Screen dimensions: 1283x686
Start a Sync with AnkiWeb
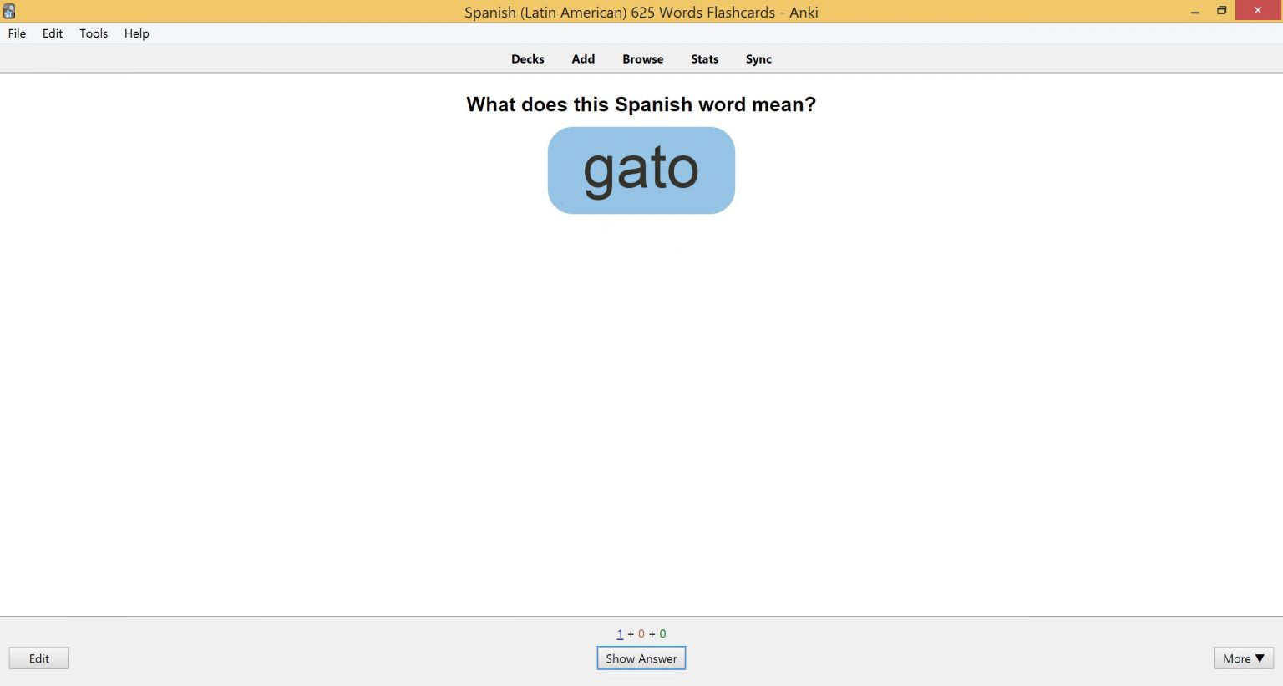(x=758, y=58)
